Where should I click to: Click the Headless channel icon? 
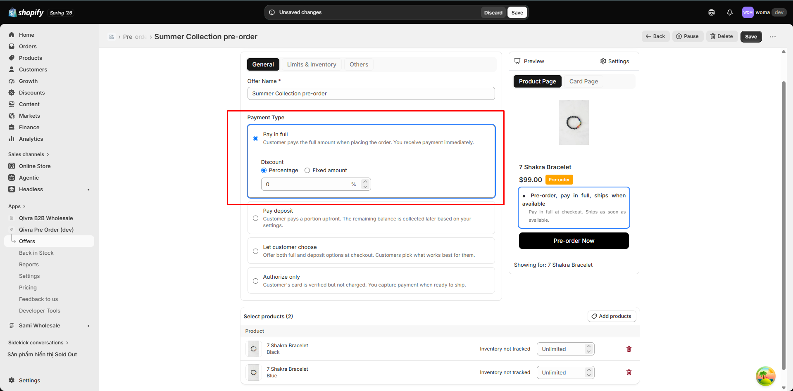(x=12, y=189)
